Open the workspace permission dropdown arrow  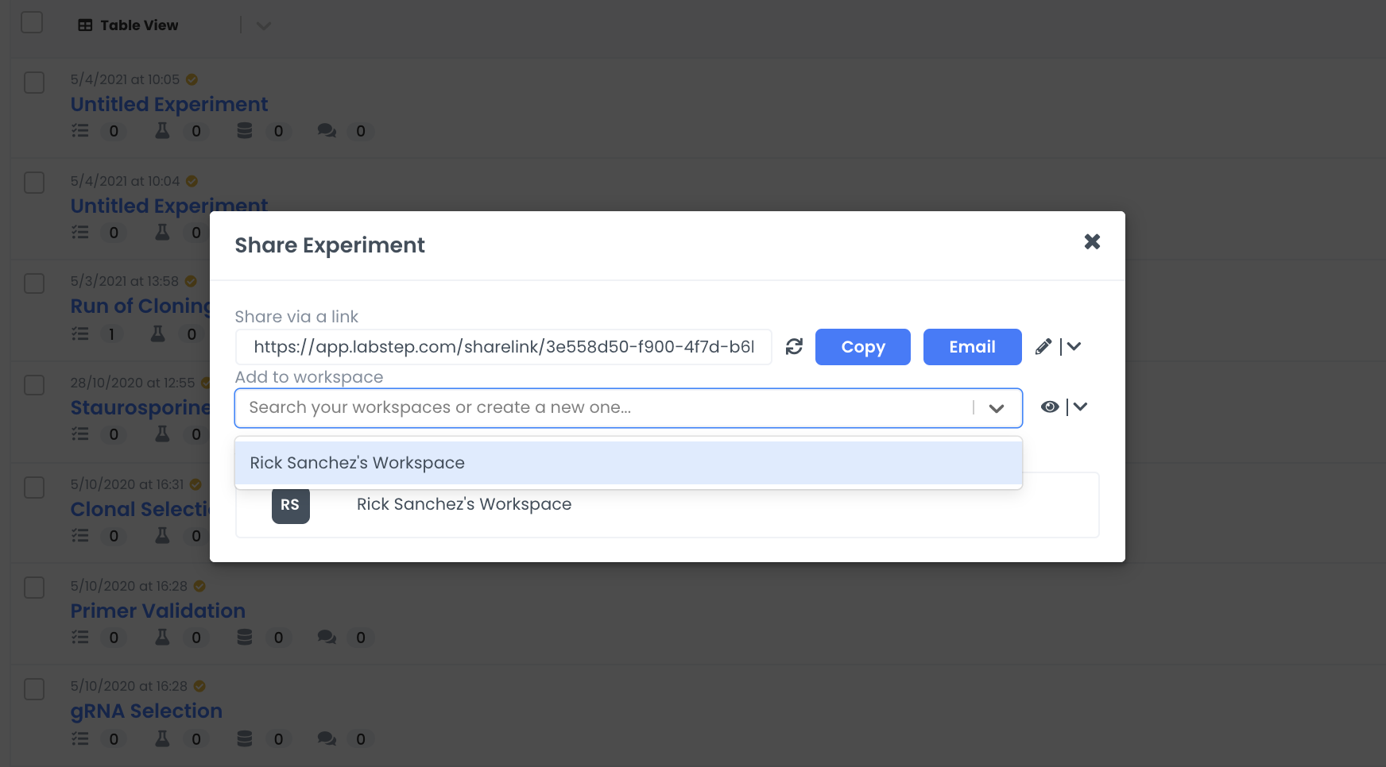point(1080,407)
